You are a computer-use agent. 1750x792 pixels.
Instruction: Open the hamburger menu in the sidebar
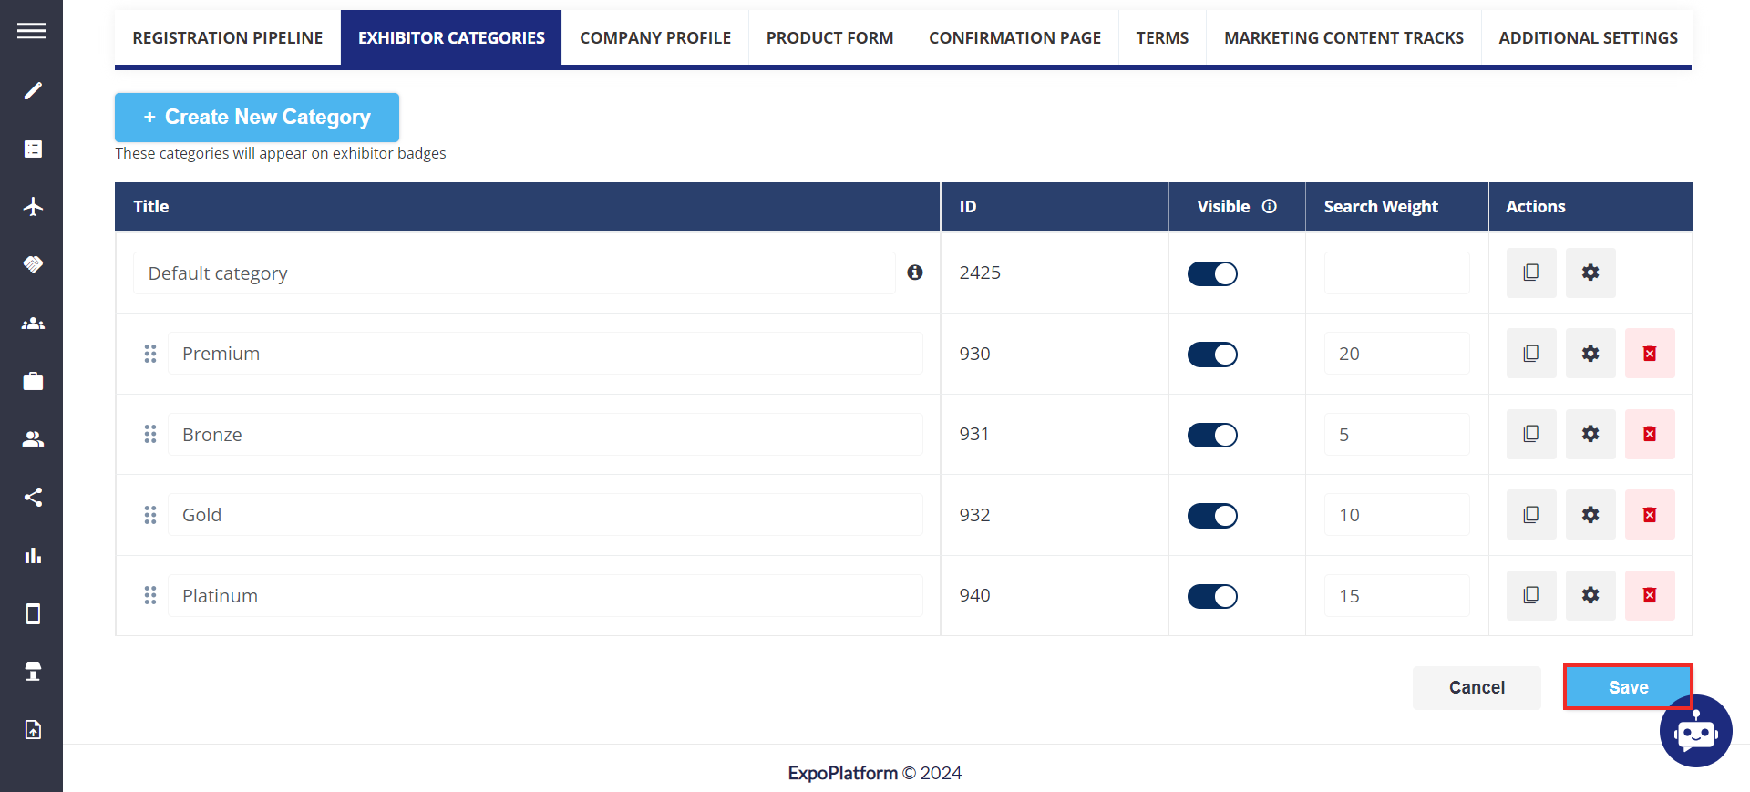tap(31, 31)
